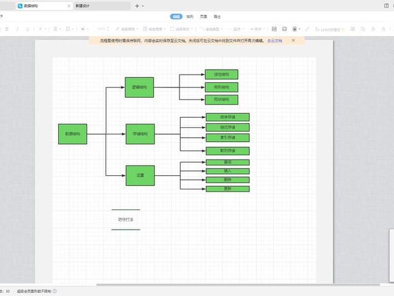Toggle bold text formatting
The width and height of the screenshot is (394, 296).
pos(7,29)
